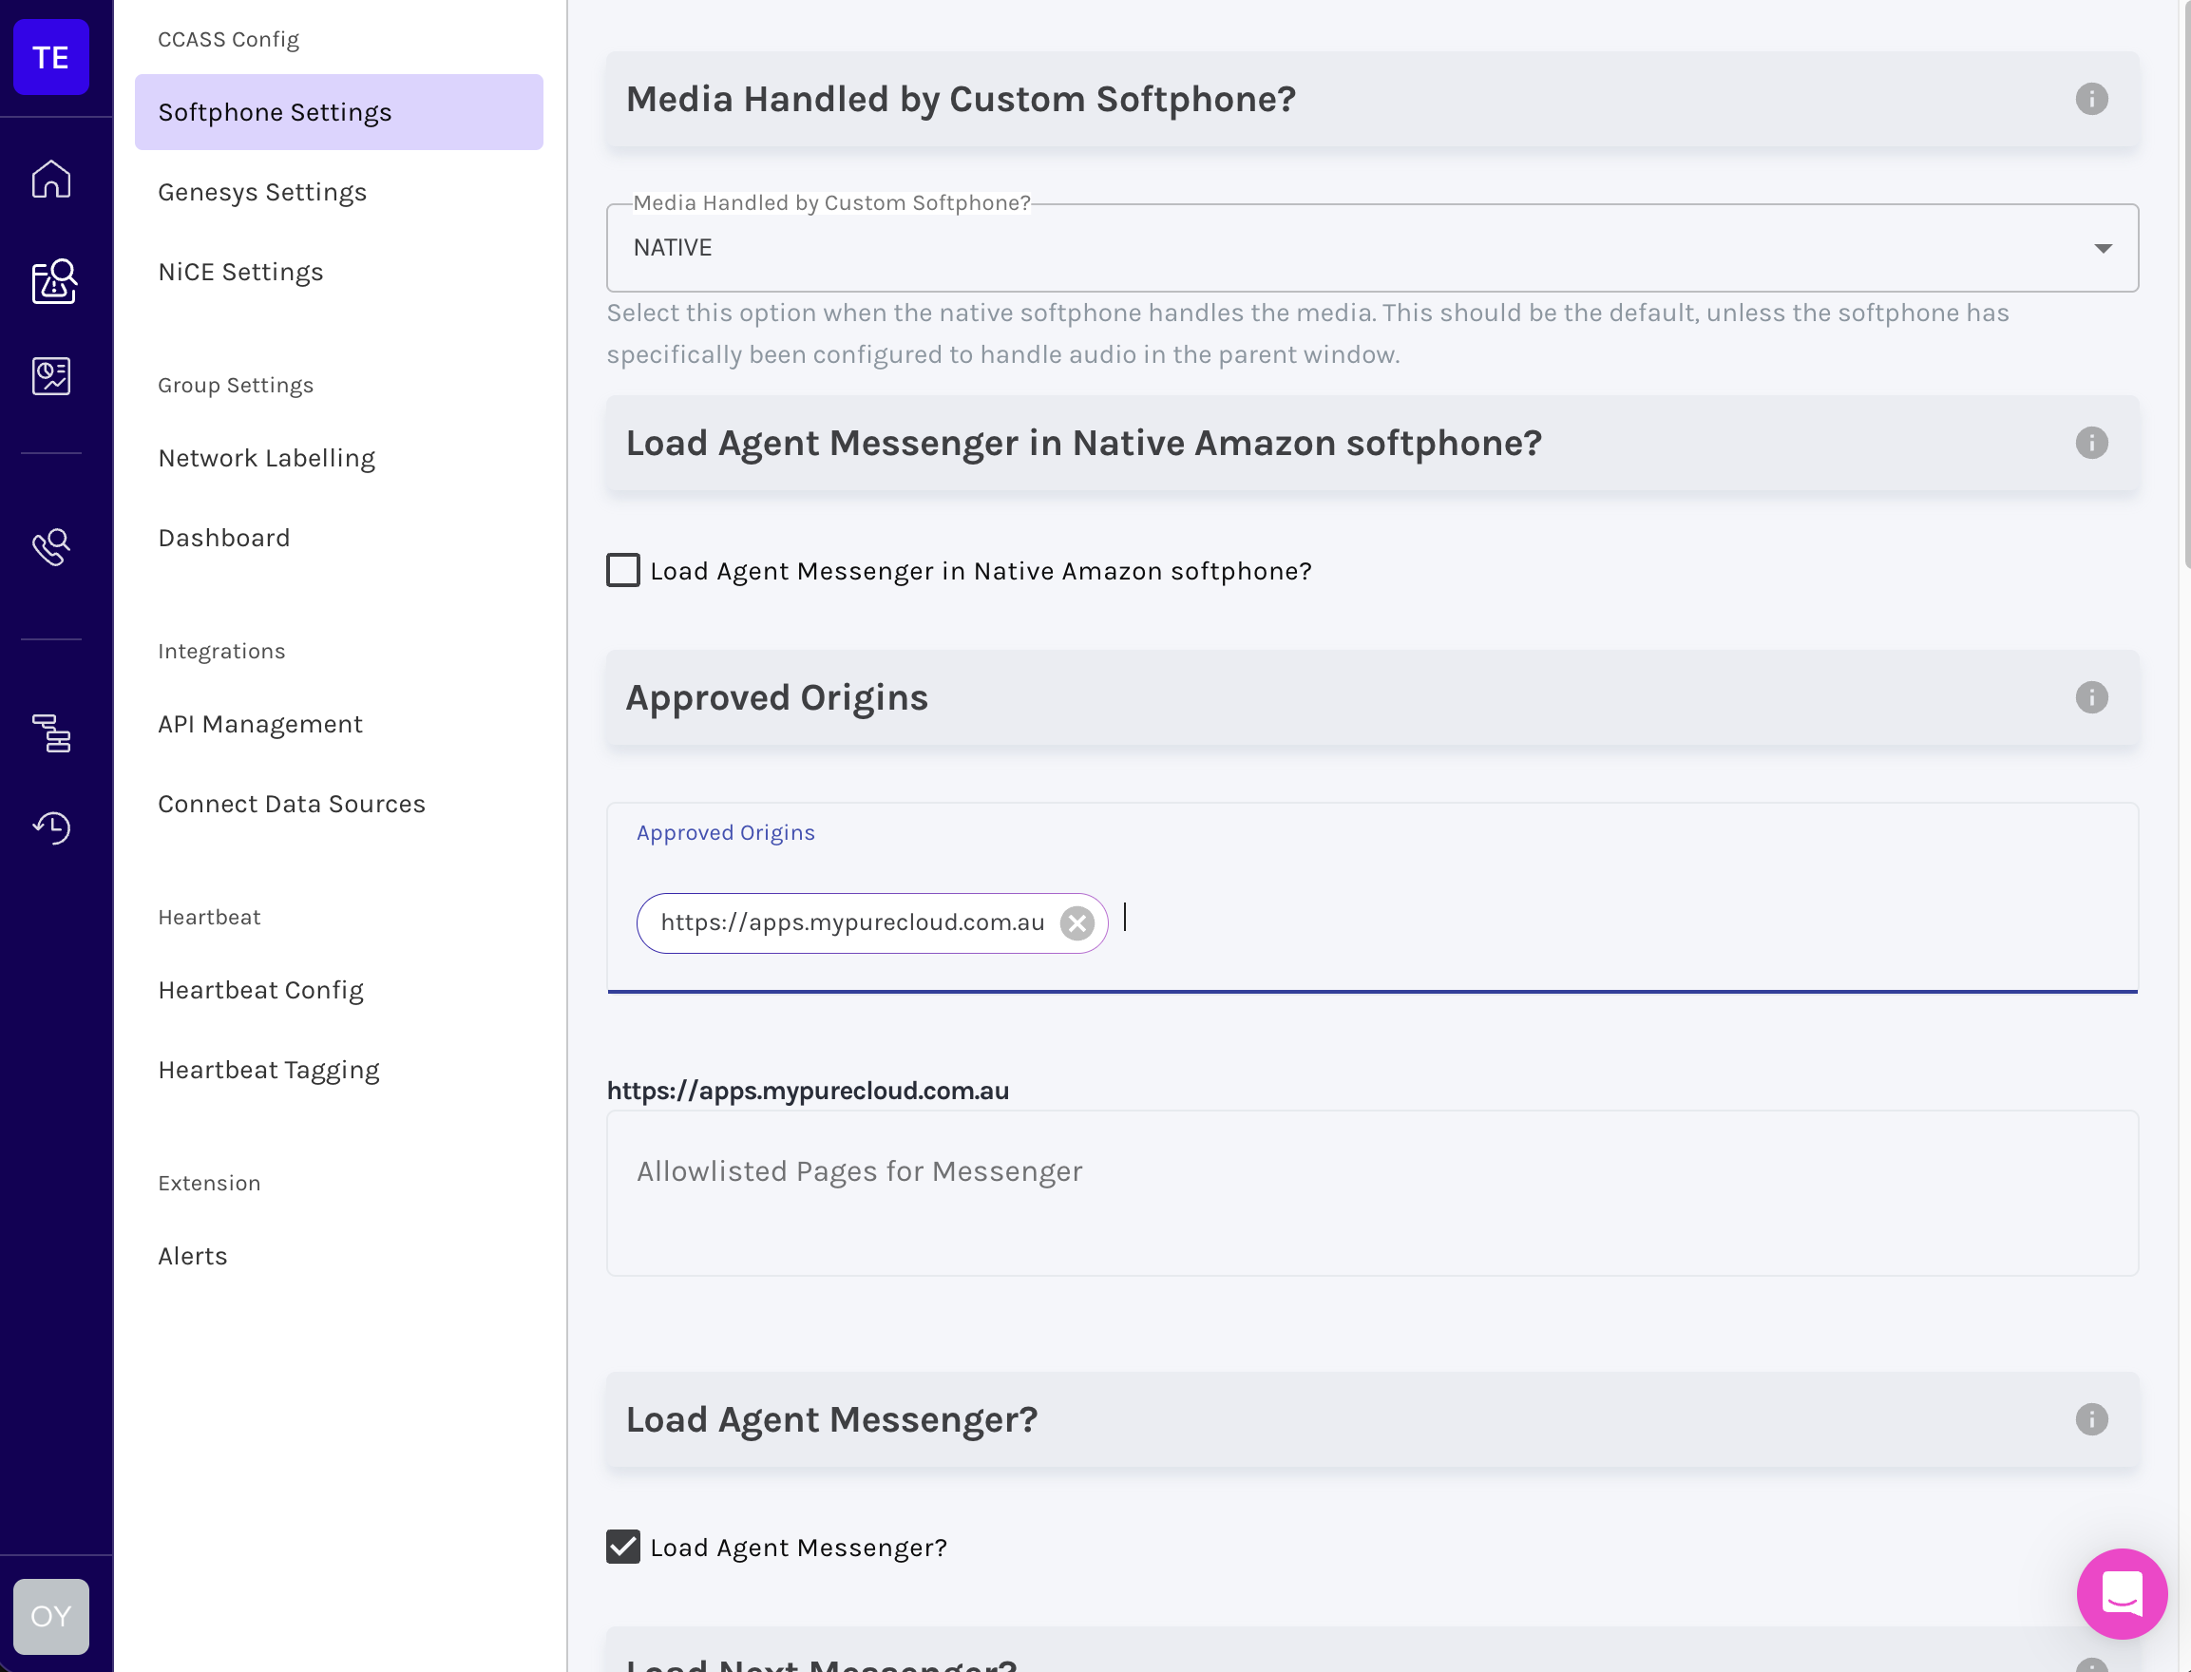This screenshot has height=1672, width=2191.
Task: Go to Genesys Settings
Action: (x=262, y=192)
